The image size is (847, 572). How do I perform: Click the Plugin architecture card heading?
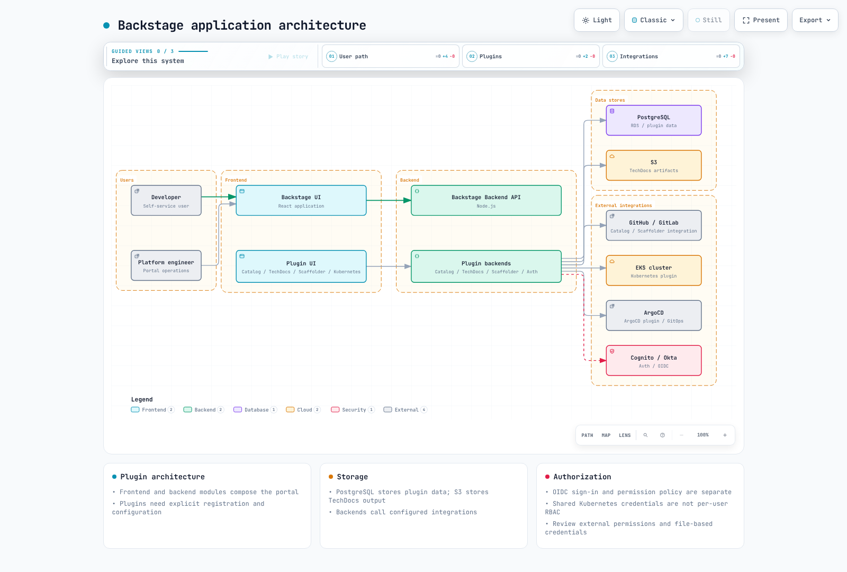[163, 477]
